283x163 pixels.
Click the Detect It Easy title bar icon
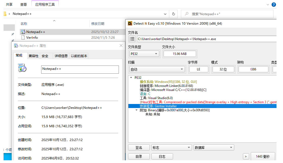click(x=130, y=24)
